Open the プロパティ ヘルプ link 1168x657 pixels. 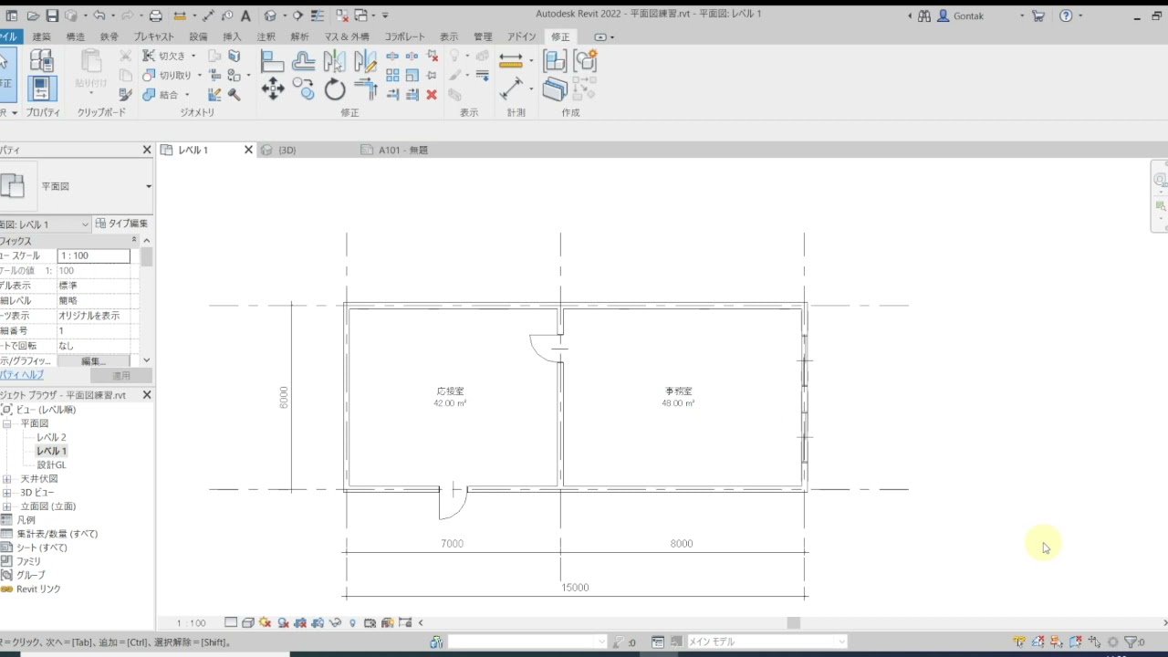(x=21, y=375)
